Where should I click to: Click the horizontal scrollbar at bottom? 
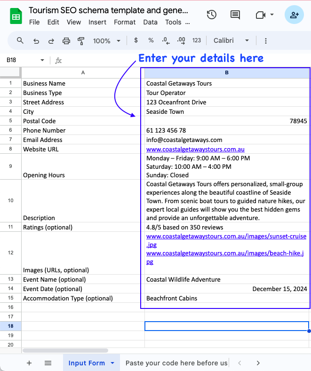click(x=65, y=350)
